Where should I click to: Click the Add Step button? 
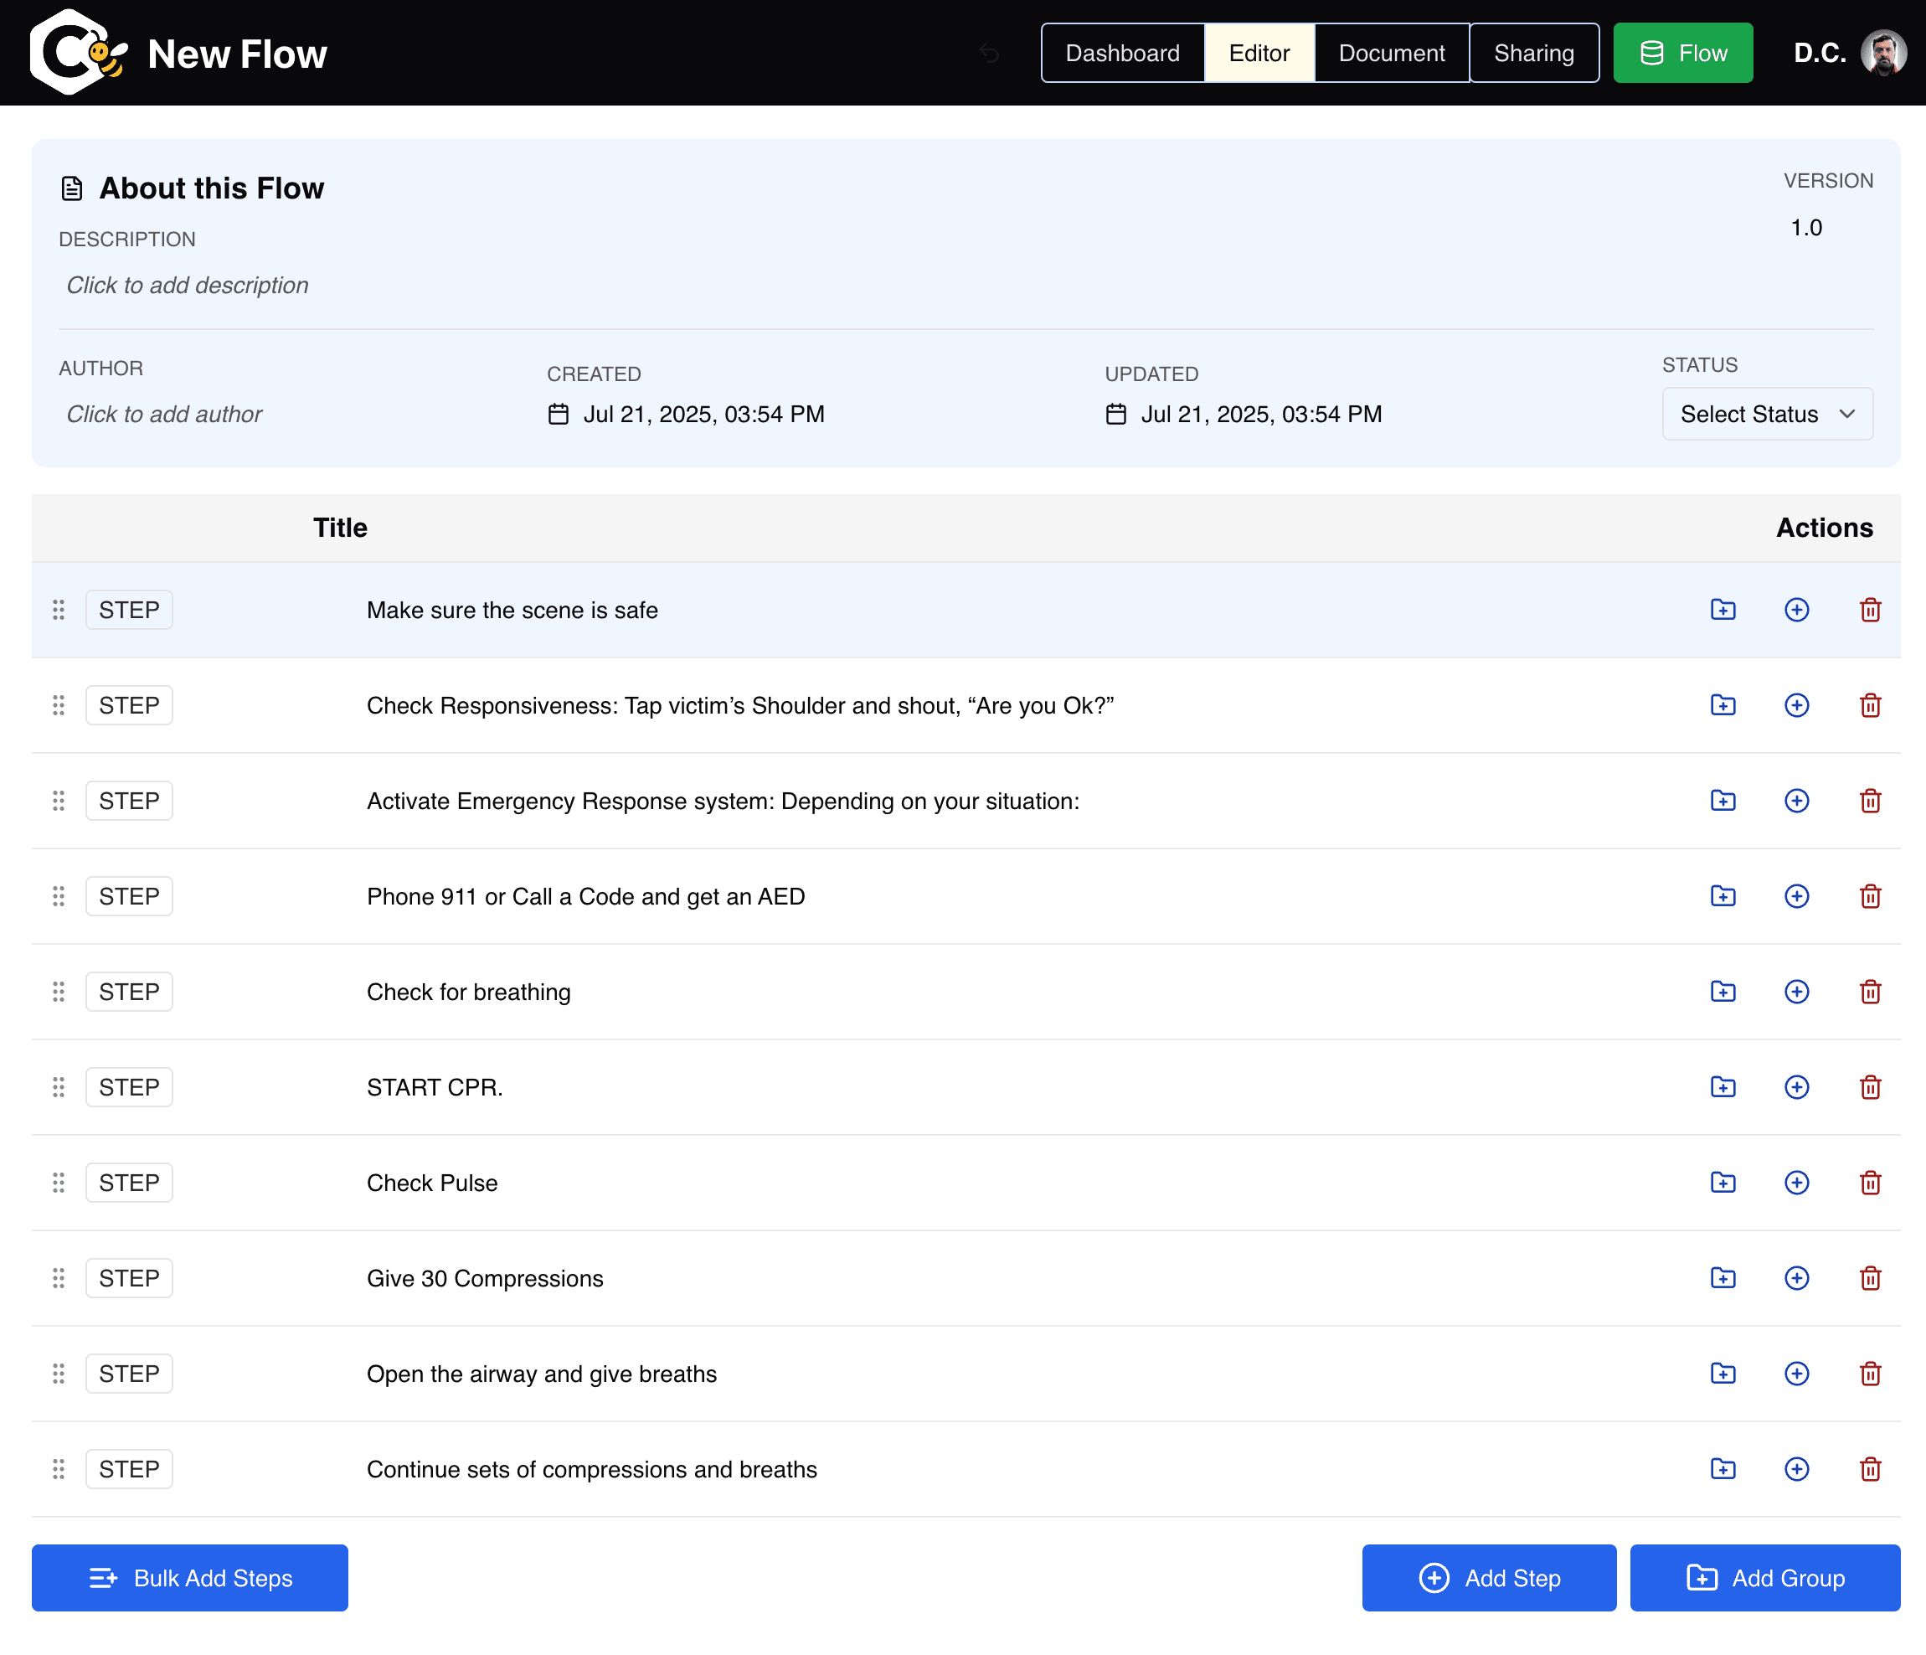pos(1489,1578)
